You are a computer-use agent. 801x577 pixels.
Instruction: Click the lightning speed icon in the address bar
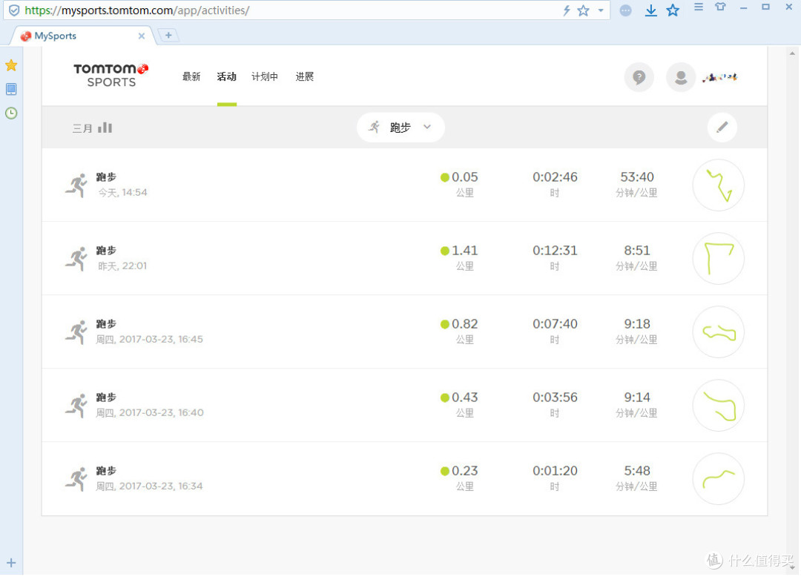pyautogui.click(x=566, y=10)
